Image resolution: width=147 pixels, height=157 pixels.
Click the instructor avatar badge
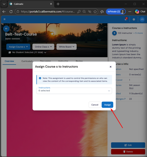[x=114, y=33]
